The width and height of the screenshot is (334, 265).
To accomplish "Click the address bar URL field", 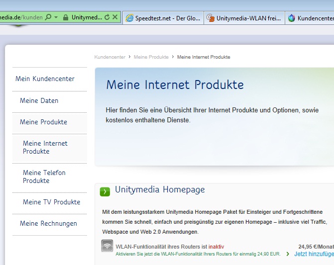I will (21, 17).
